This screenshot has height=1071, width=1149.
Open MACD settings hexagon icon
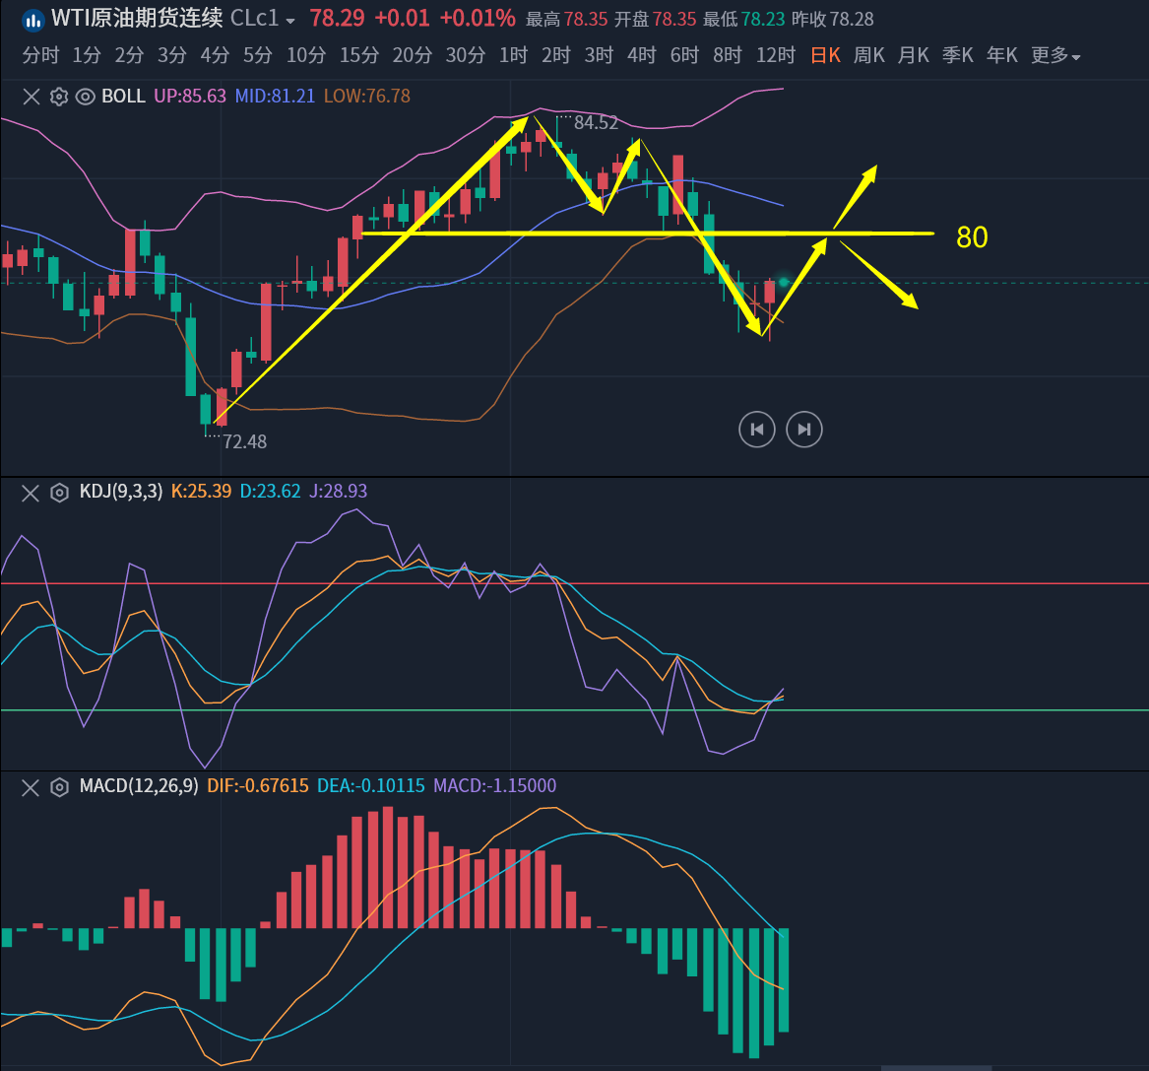[x=59, y=786]
